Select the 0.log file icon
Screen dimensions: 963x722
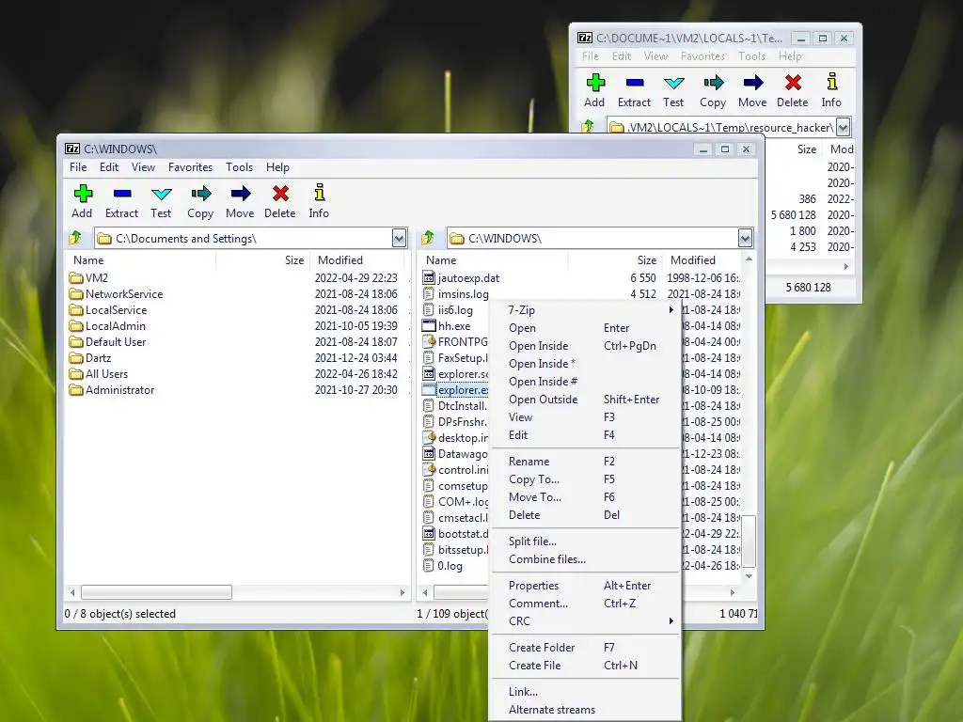[429, 565]
